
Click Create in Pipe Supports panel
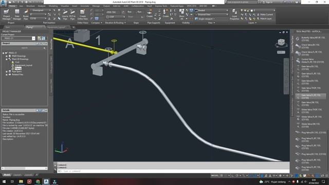150,13
